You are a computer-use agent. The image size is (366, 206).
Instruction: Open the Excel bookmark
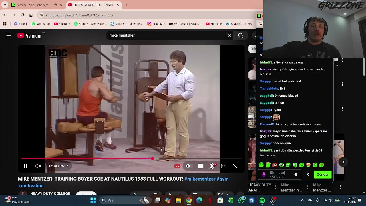tap(20, 24)
